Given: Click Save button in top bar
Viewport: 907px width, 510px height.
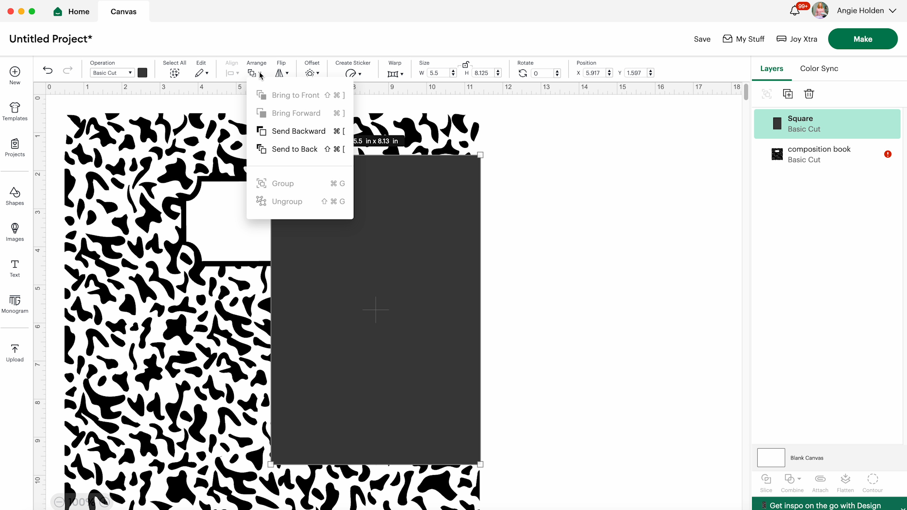Looking at the screenshot, I should 702,39.
